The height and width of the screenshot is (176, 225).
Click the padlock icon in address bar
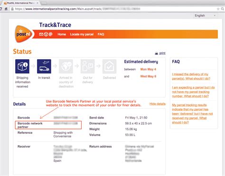(12, 9)
